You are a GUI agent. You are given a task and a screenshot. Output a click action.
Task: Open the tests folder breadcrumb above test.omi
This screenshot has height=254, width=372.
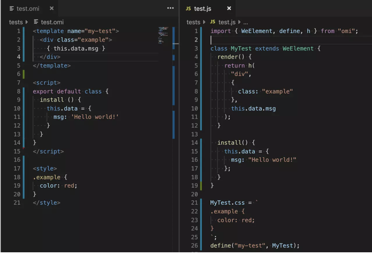click(x=16, y=22)
